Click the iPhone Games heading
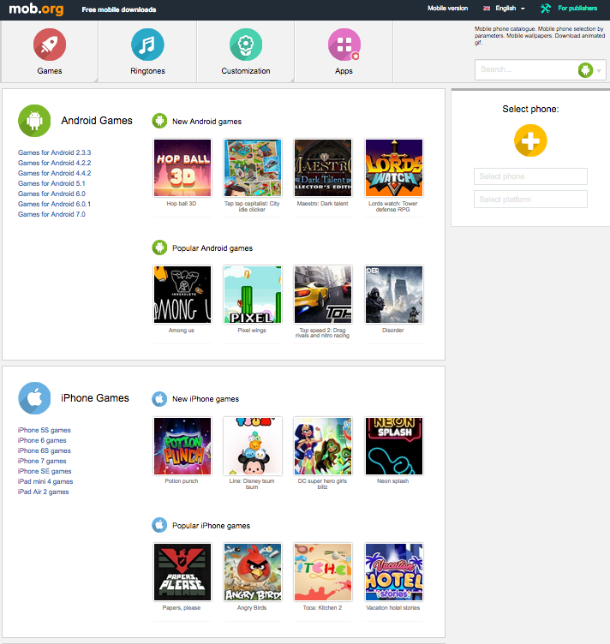This screenshot has height=644, width=610. pos(95,398)
